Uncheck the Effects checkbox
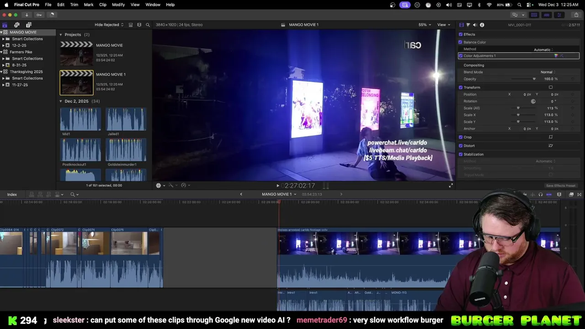 (460, 34)
